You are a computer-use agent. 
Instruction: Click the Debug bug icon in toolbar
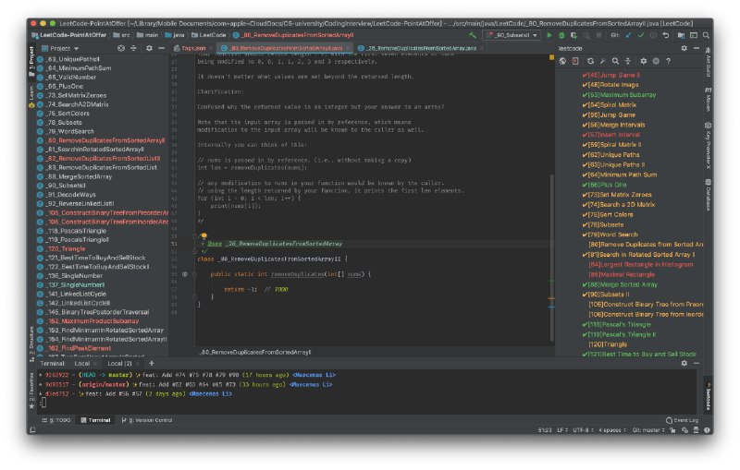[560, 35]
